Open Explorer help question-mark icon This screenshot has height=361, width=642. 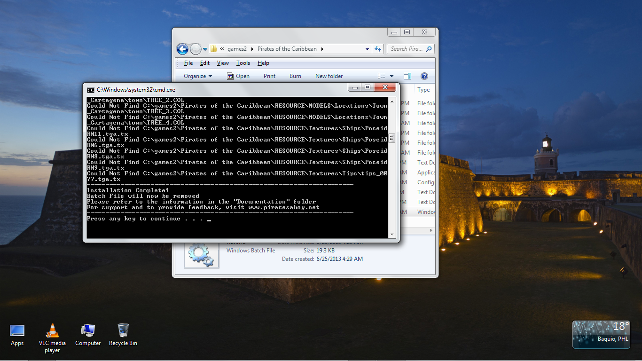tap(424, 76)
